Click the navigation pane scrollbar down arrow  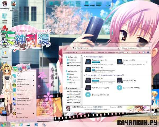(81, 104)
